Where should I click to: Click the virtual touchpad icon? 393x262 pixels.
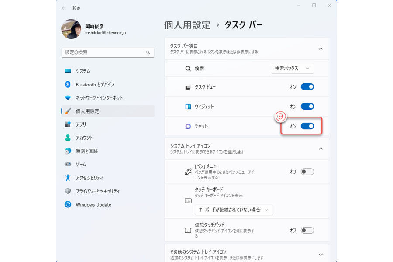pyautogui.click(x=188, y=230)
